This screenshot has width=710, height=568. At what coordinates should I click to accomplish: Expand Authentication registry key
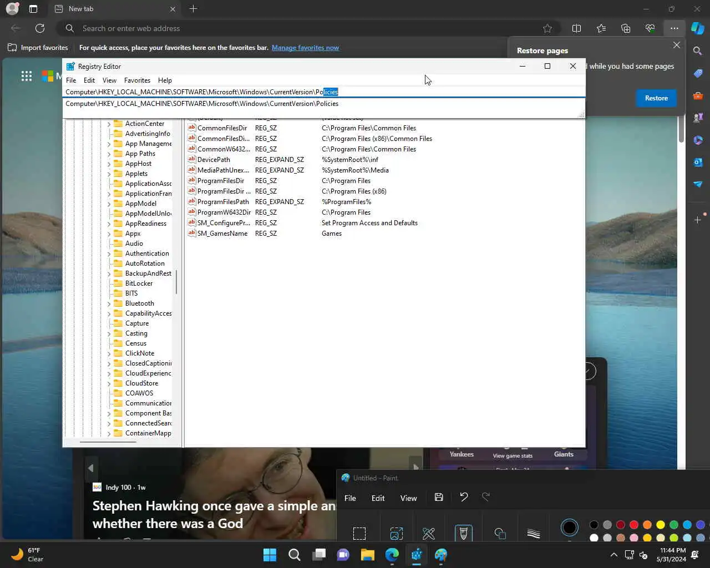point(109,254)
